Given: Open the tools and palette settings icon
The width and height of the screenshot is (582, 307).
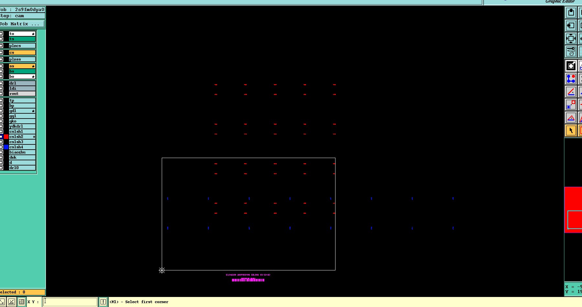Looking at the screenshot, I should [571, 51].
